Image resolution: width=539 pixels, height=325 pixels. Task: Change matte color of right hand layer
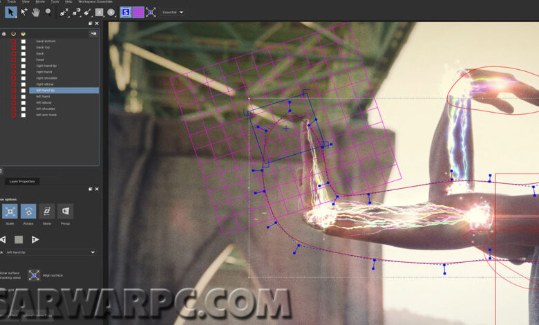click(23, 72)
